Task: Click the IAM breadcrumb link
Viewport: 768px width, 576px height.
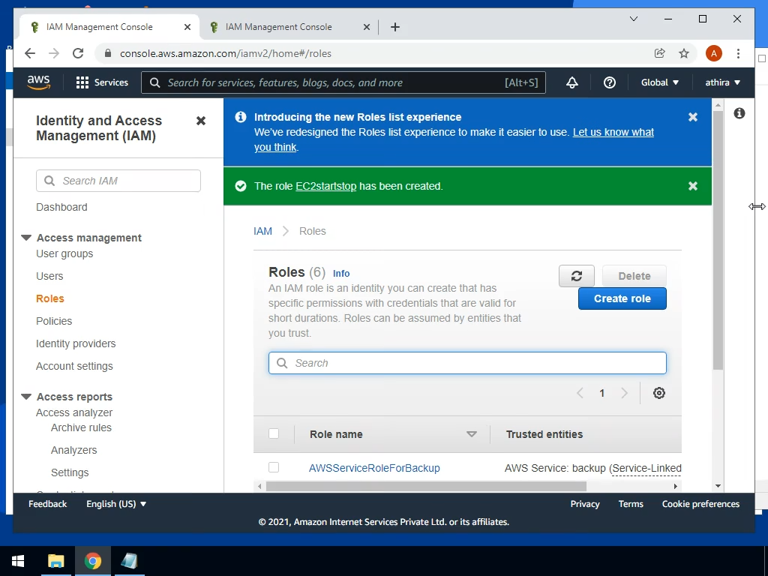Action: 262,231
